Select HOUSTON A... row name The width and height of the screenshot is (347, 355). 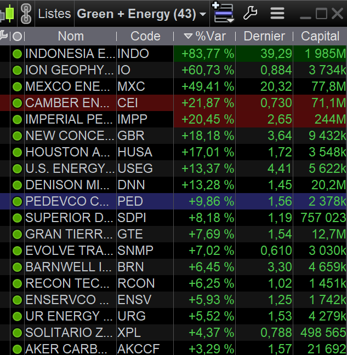(x=70, y=152)
